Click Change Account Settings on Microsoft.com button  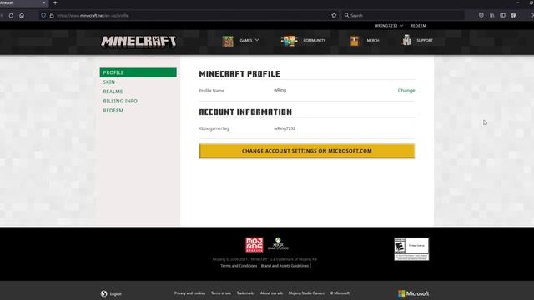click(x=307, y=151)
